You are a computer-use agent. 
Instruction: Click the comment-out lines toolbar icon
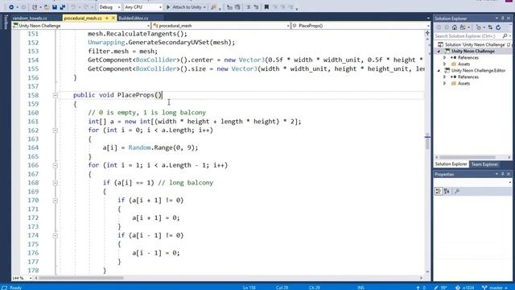click(248, 7)
